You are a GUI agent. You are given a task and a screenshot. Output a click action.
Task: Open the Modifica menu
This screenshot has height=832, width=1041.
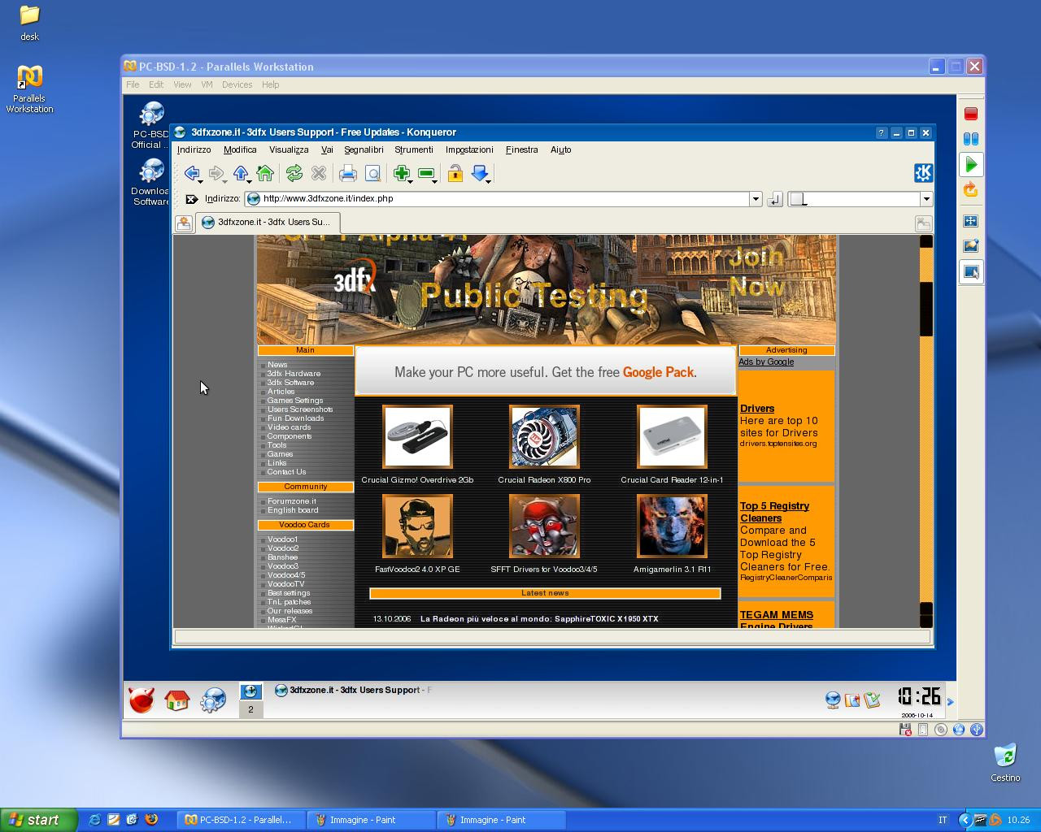pyautogui.click(x=240, y=149)
